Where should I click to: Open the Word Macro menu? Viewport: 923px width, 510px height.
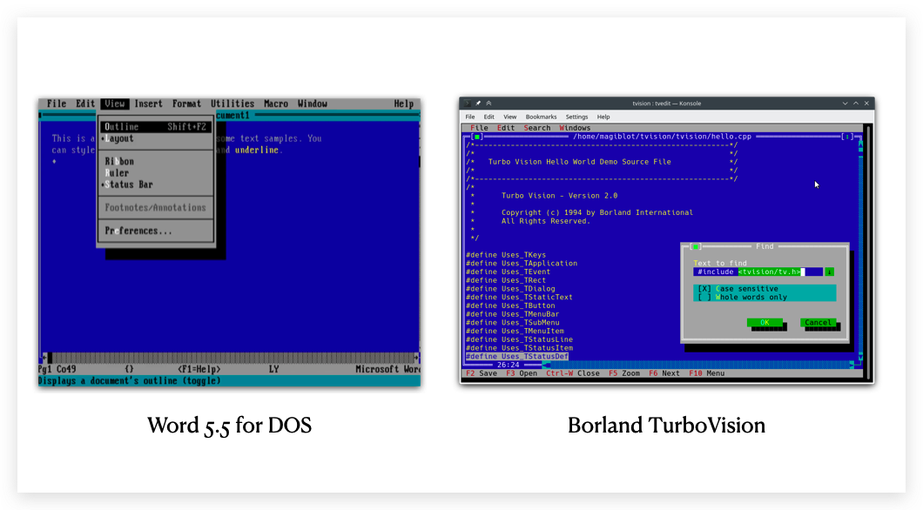click(276, 104)
